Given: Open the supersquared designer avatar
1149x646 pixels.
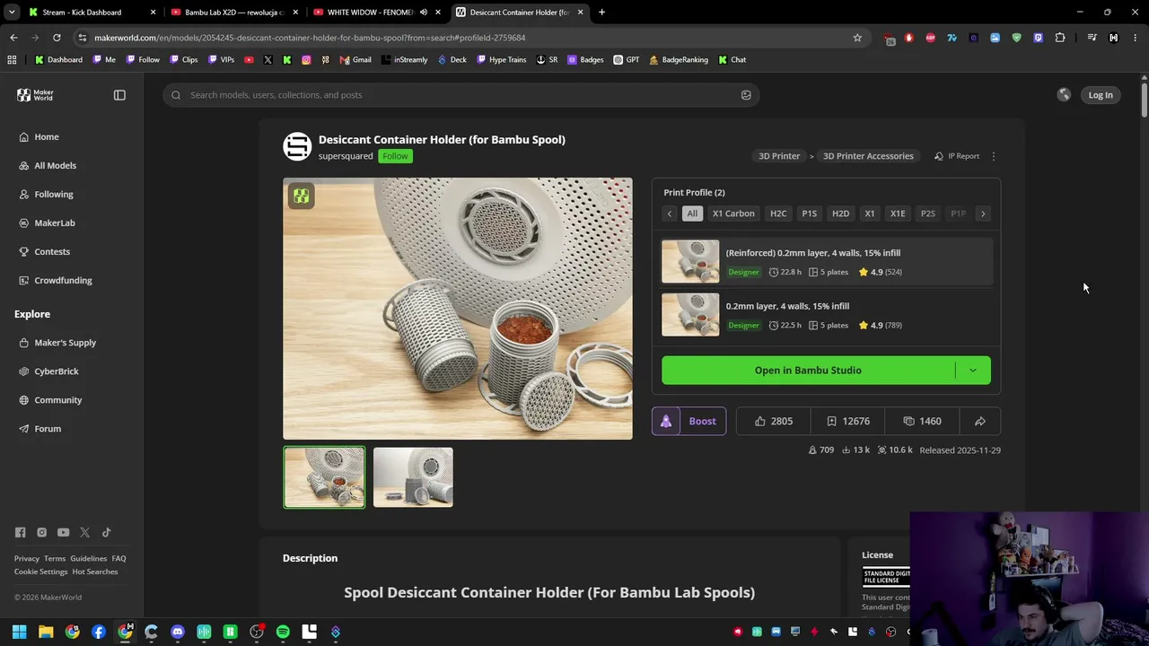Looking at the screenshot, I should click(x=297, y=146).
